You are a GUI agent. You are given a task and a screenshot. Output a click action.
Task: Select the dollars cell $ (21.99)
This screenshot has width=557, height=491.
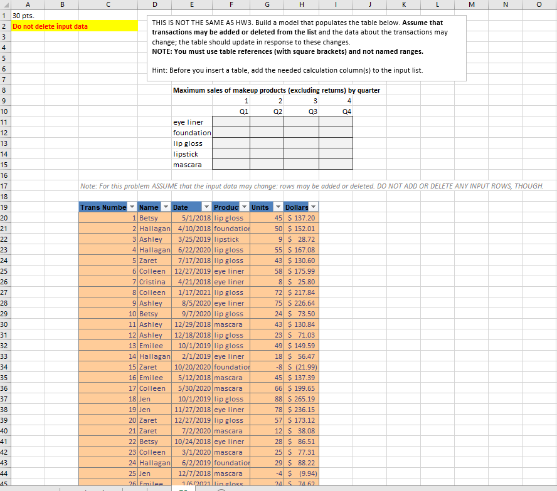click(302, 367)
